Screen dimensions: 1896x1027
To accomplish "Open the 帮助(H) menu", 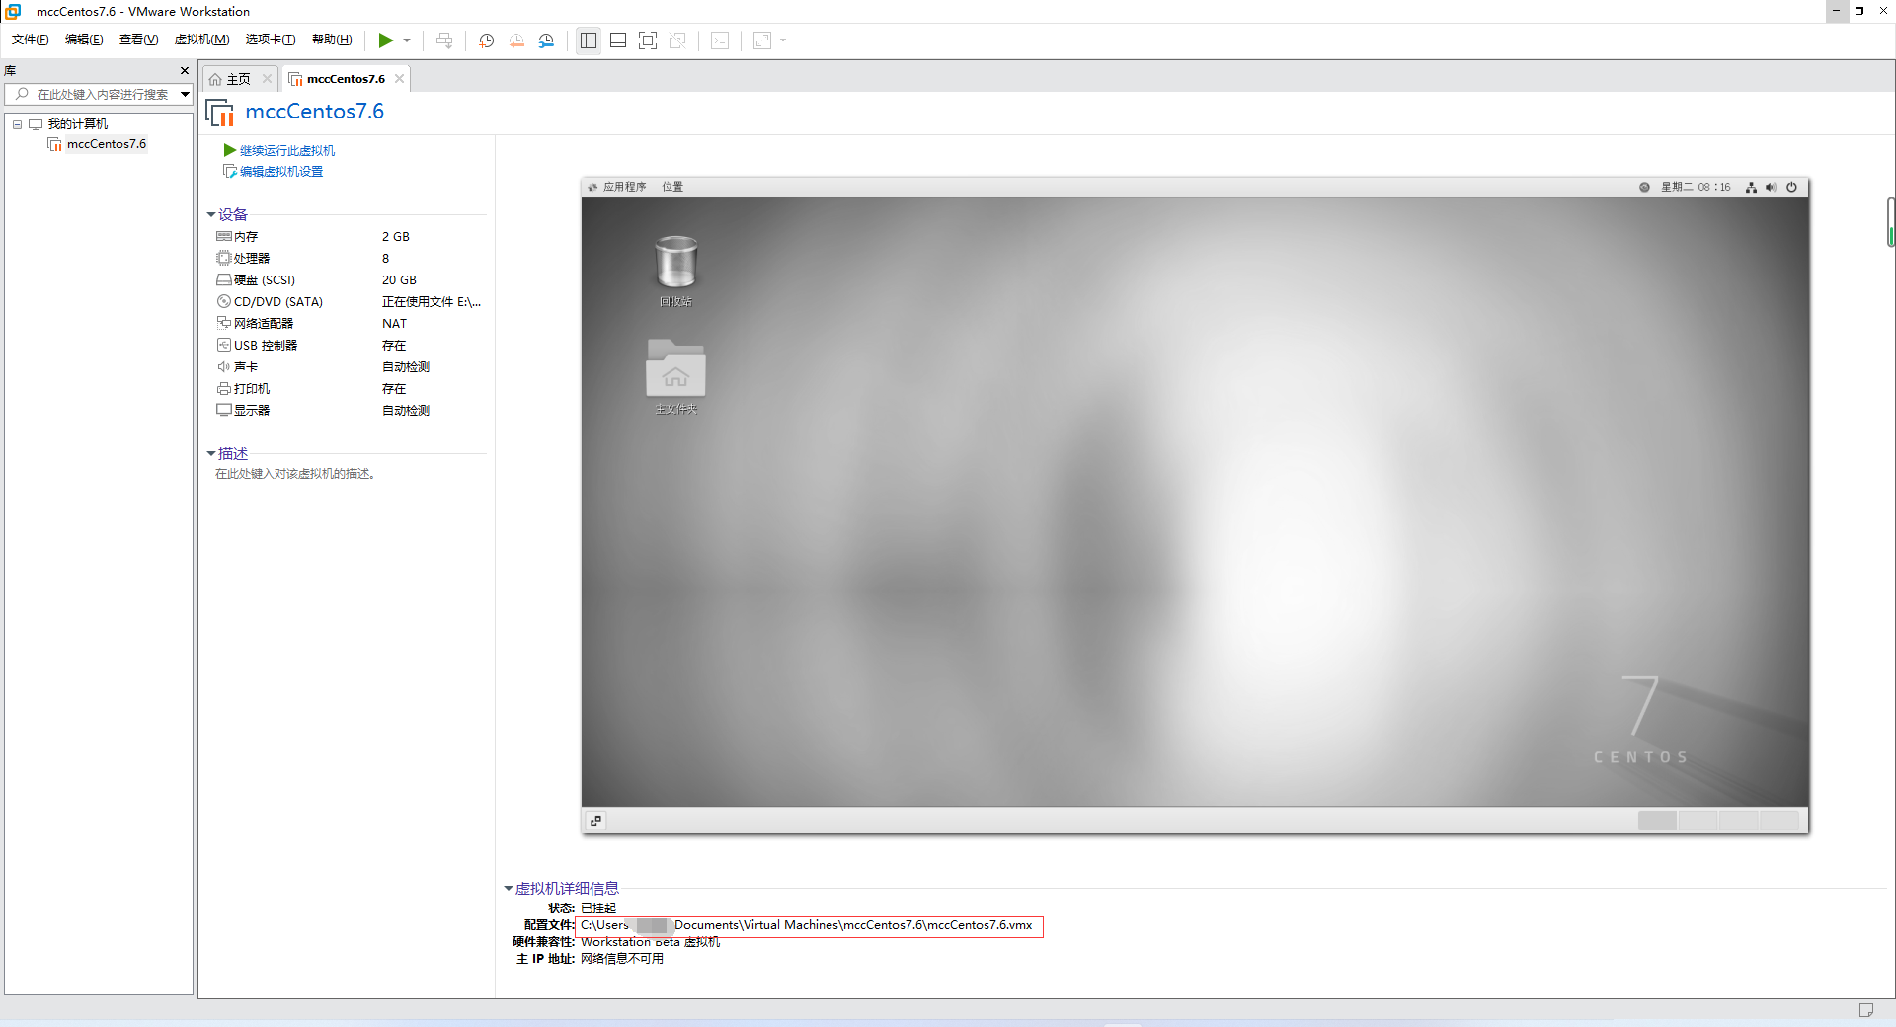I will 332,39.
